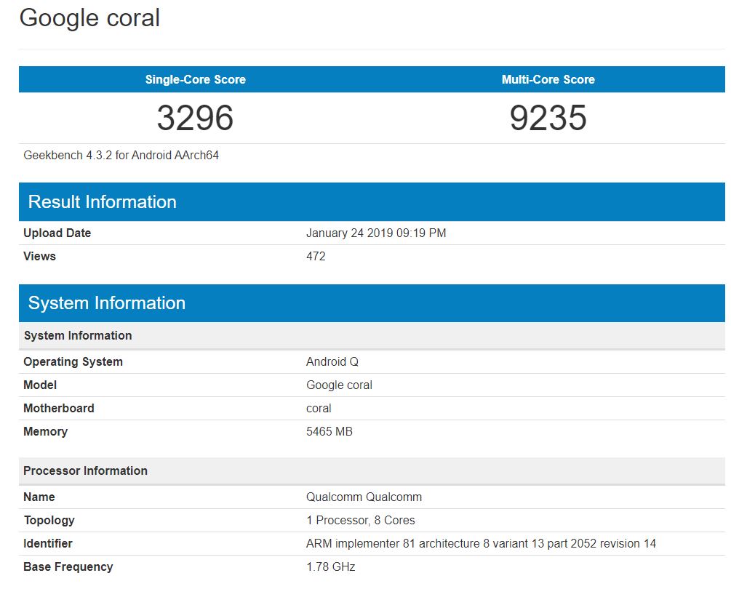The width and height of the screenshot is (731, 589).
Task: Select the ARM implementer 81 identifier text
Action: click(481, 544)
